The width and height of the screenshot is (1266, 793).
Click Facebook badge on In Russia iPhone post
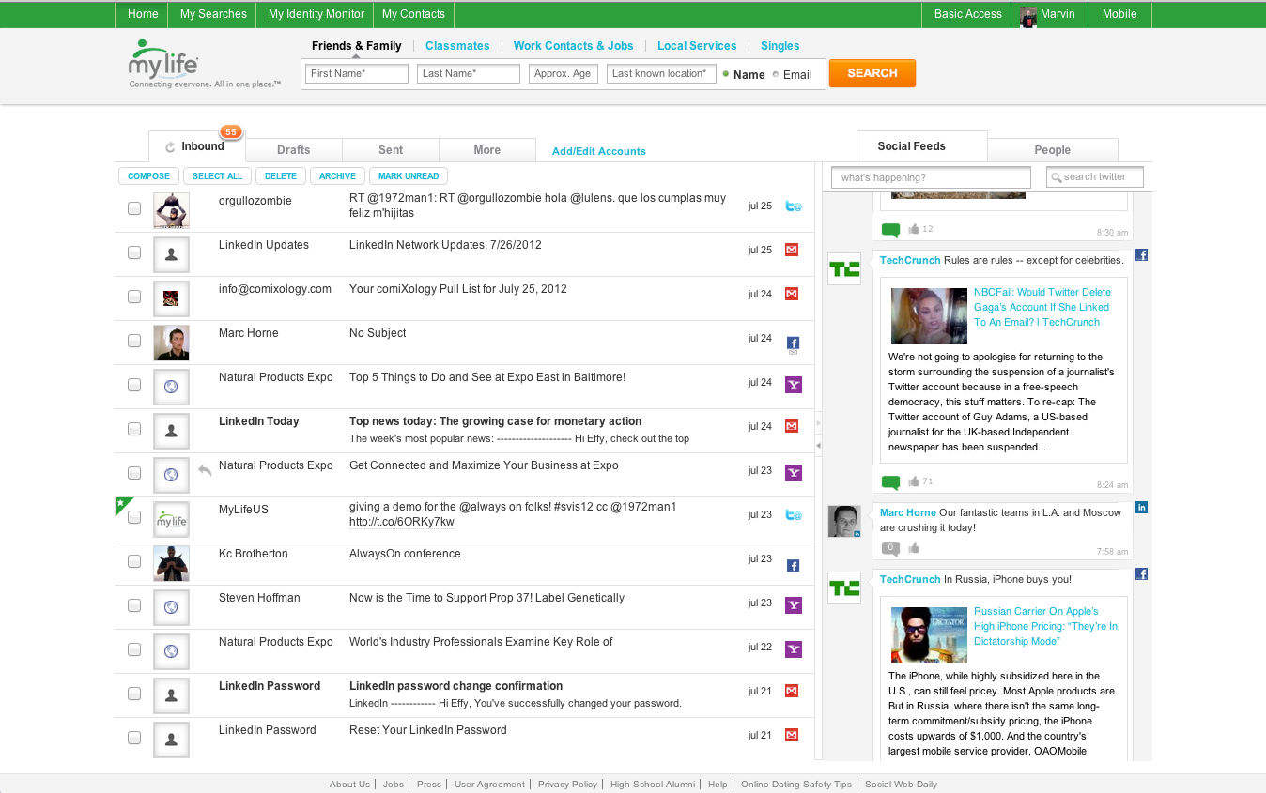click(x=1141, y=573)
